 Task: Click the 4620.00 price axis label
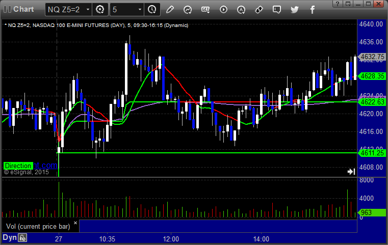(x=371, y=114)
